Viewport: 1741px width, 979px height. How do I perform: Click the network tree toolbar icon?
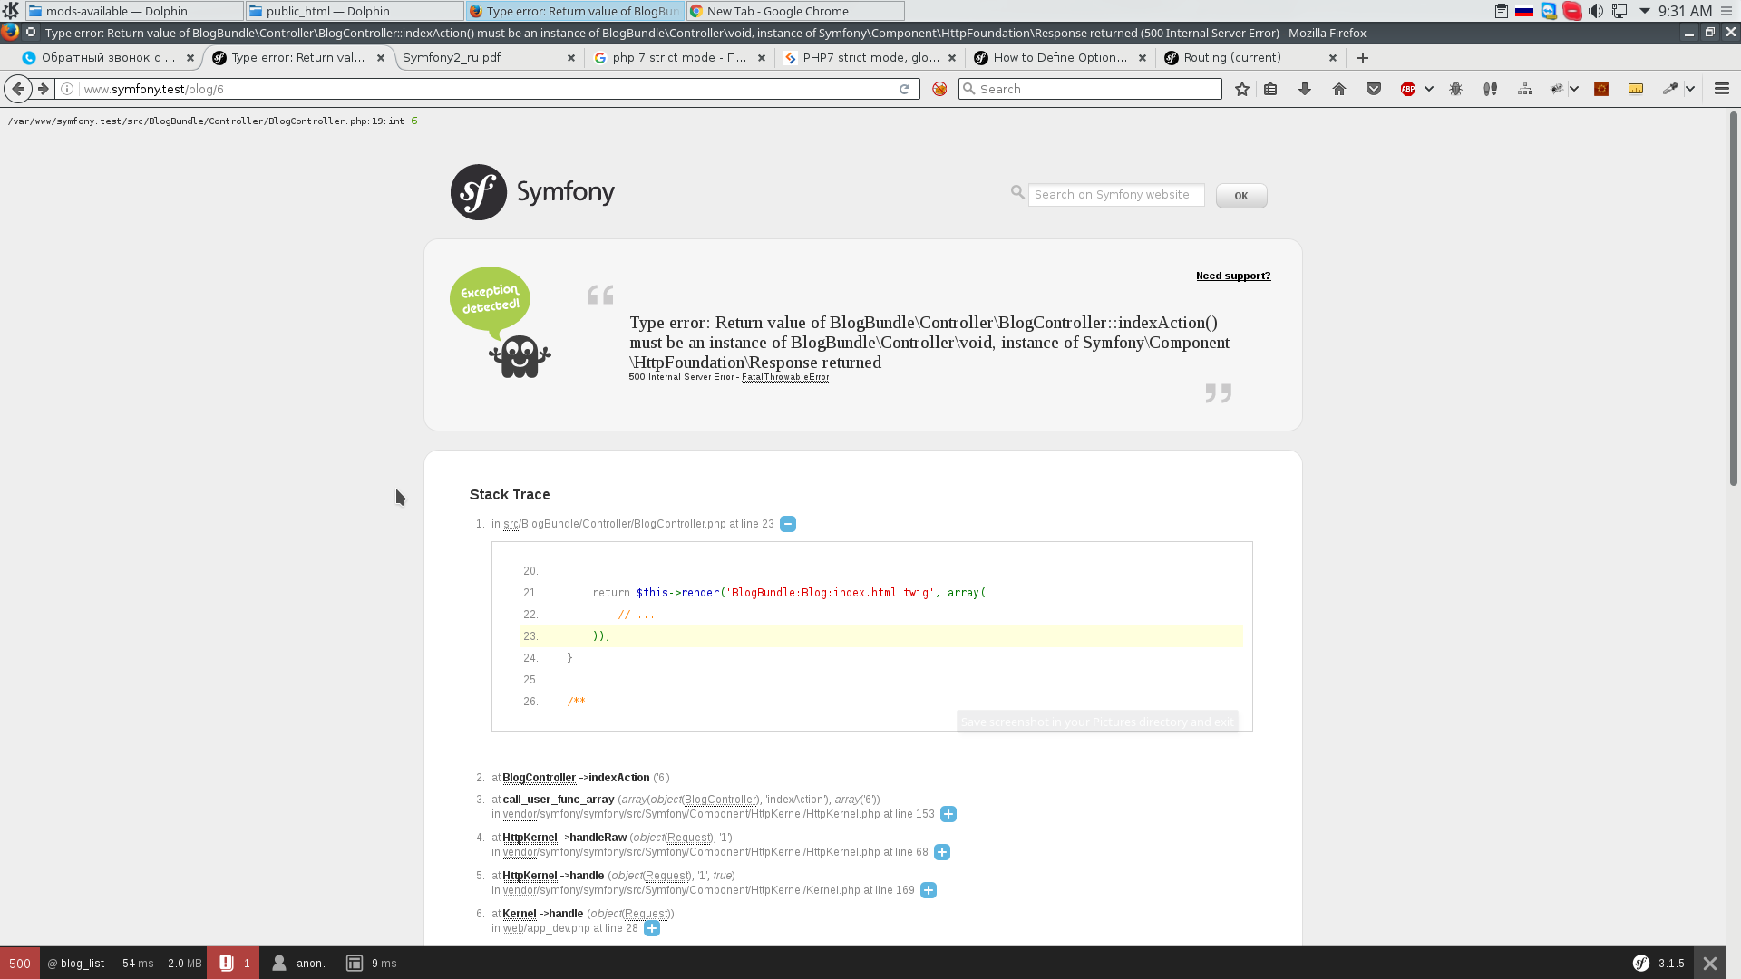pos(1525,89)
